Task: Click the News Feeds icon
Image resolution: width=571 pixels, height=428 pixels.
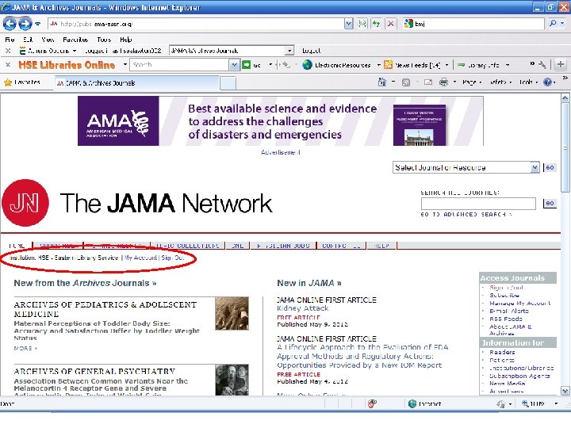Action: click(388, 65)
